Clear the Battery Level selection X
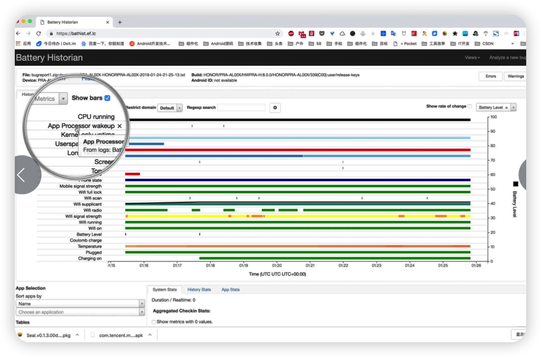Image resolution: width=541 pixels, height=357 pixels. point(506,108)
